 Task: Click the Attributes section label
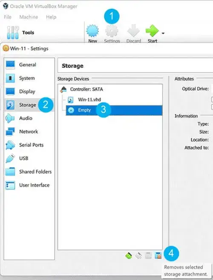pos(184,79)
